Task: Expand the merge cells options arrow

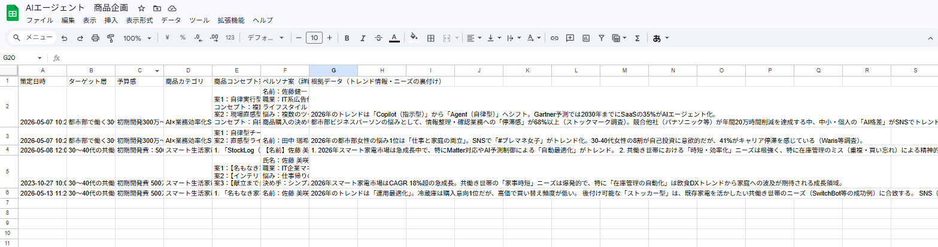Action: point(457,38)
